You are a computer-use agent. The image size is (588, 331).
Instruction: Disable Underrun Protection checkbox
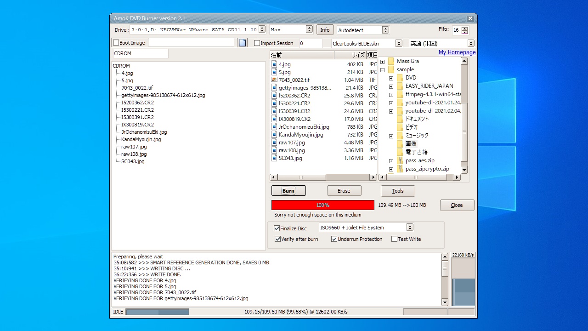tap(334, 239)
